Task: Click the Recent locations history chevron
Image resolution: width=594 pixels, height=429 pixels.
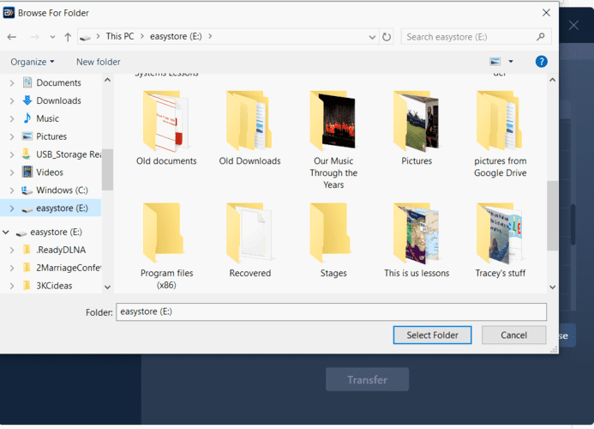Action: click(x=52, y=37)
